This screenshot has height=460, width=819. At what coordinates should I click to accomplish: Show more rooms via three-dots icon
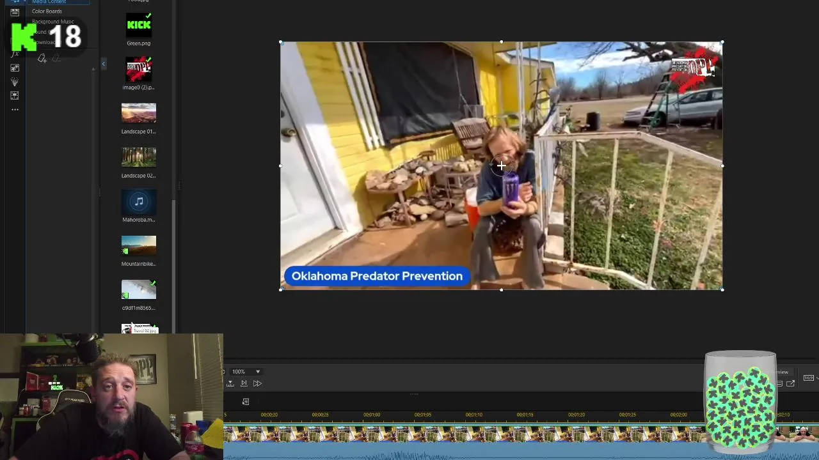pyautogui.click(x=15, y=110)
